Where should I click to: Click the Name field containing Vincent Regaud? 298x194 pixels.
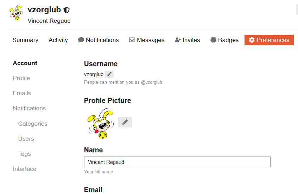pyautogui.click(x=177, y=162)
